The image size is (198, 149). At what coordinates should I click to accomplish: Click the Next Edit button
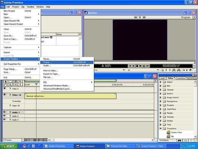pyautogui.click(x=187, y=70)
